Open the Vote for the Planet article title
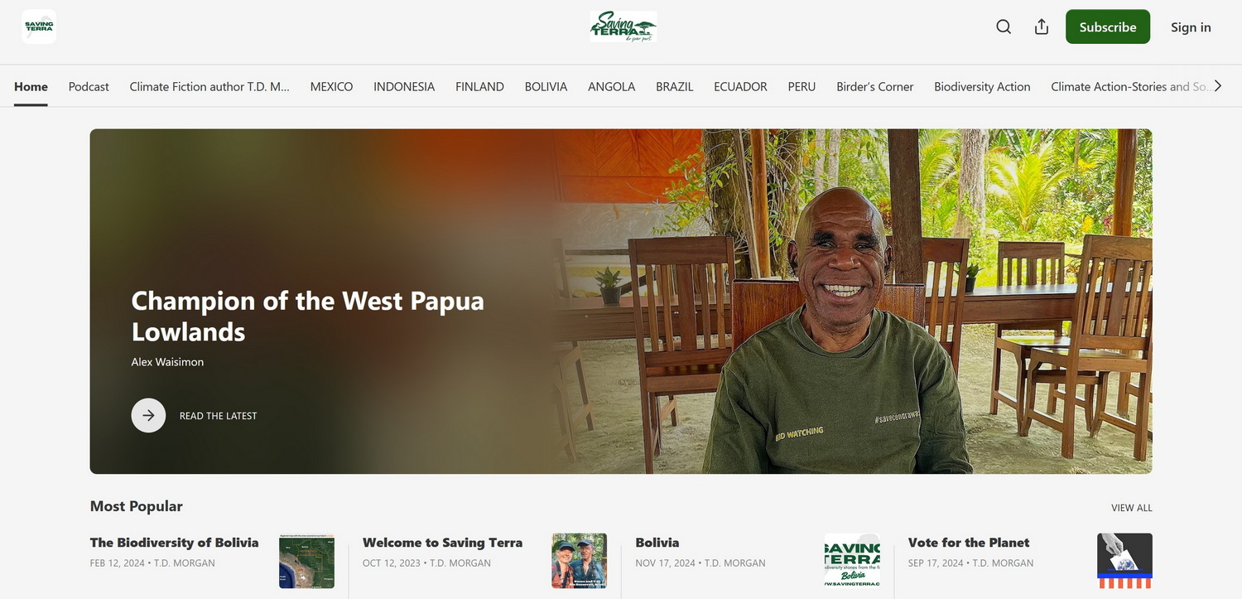Image resolution: width=1242 pixels, height=599 pixels. pyautogui.click(x=969, y=543)
